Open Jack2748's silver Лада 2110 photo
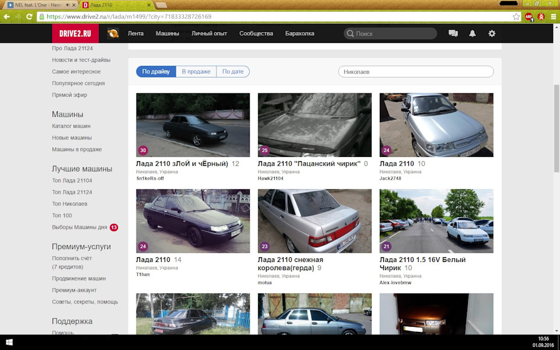 point(436,125)
